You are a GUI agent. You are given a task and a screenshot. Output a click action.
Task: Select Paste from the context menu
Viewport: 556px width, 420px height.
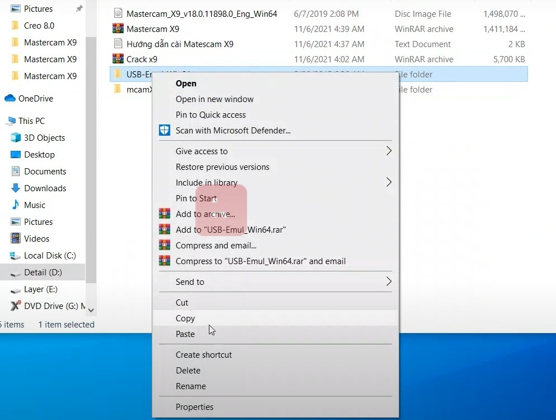pyautogui.click(x=185, y=334)
